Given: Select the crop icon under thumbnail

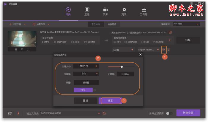Looking at the screenshot, I should (x=22, y=49).
